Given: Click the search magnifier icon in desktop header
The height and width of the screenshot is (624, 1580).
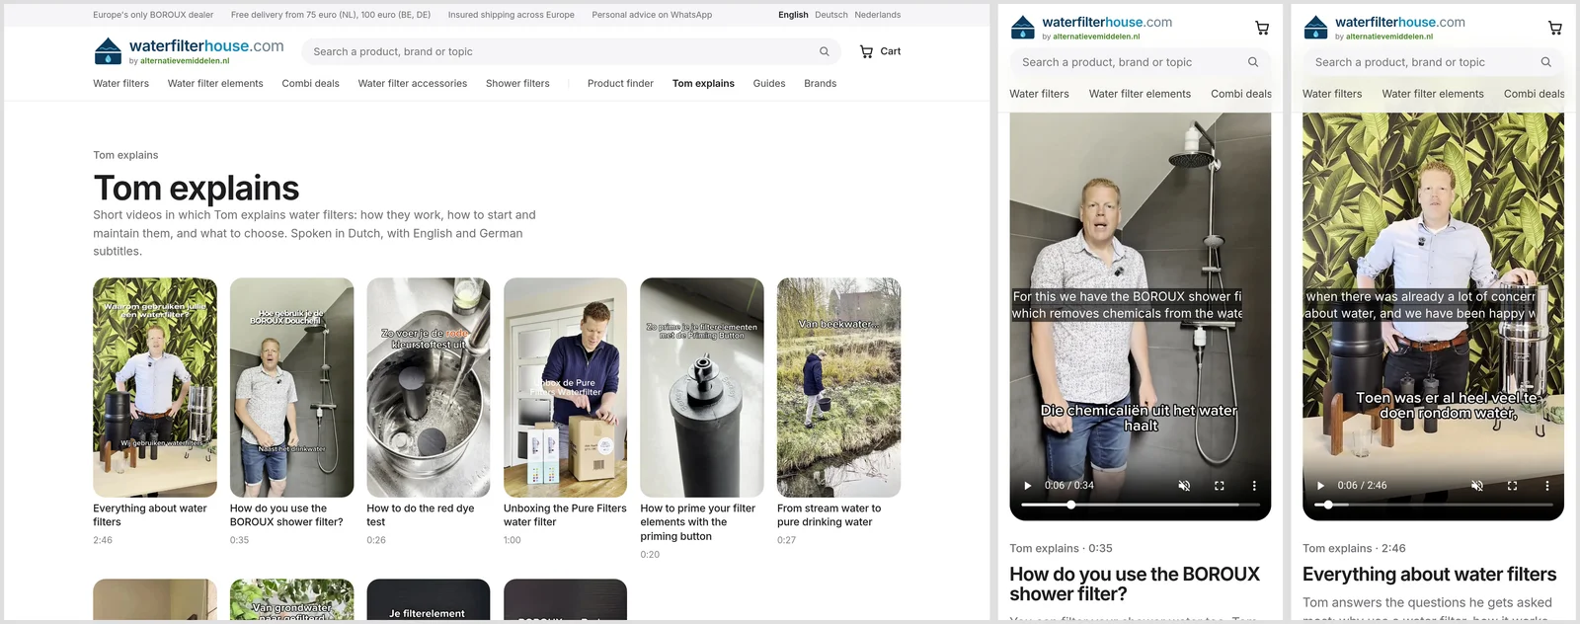Looking at the screenshot, I should [x=824, y=51].
